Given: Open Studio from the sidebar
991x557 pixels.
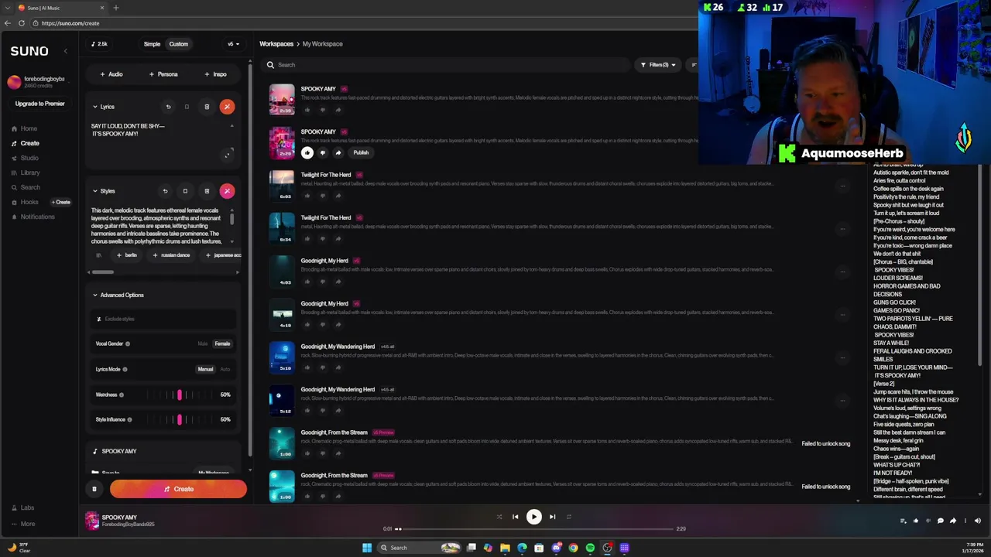Looking at the screenshot, I should [x=25, y=158].
